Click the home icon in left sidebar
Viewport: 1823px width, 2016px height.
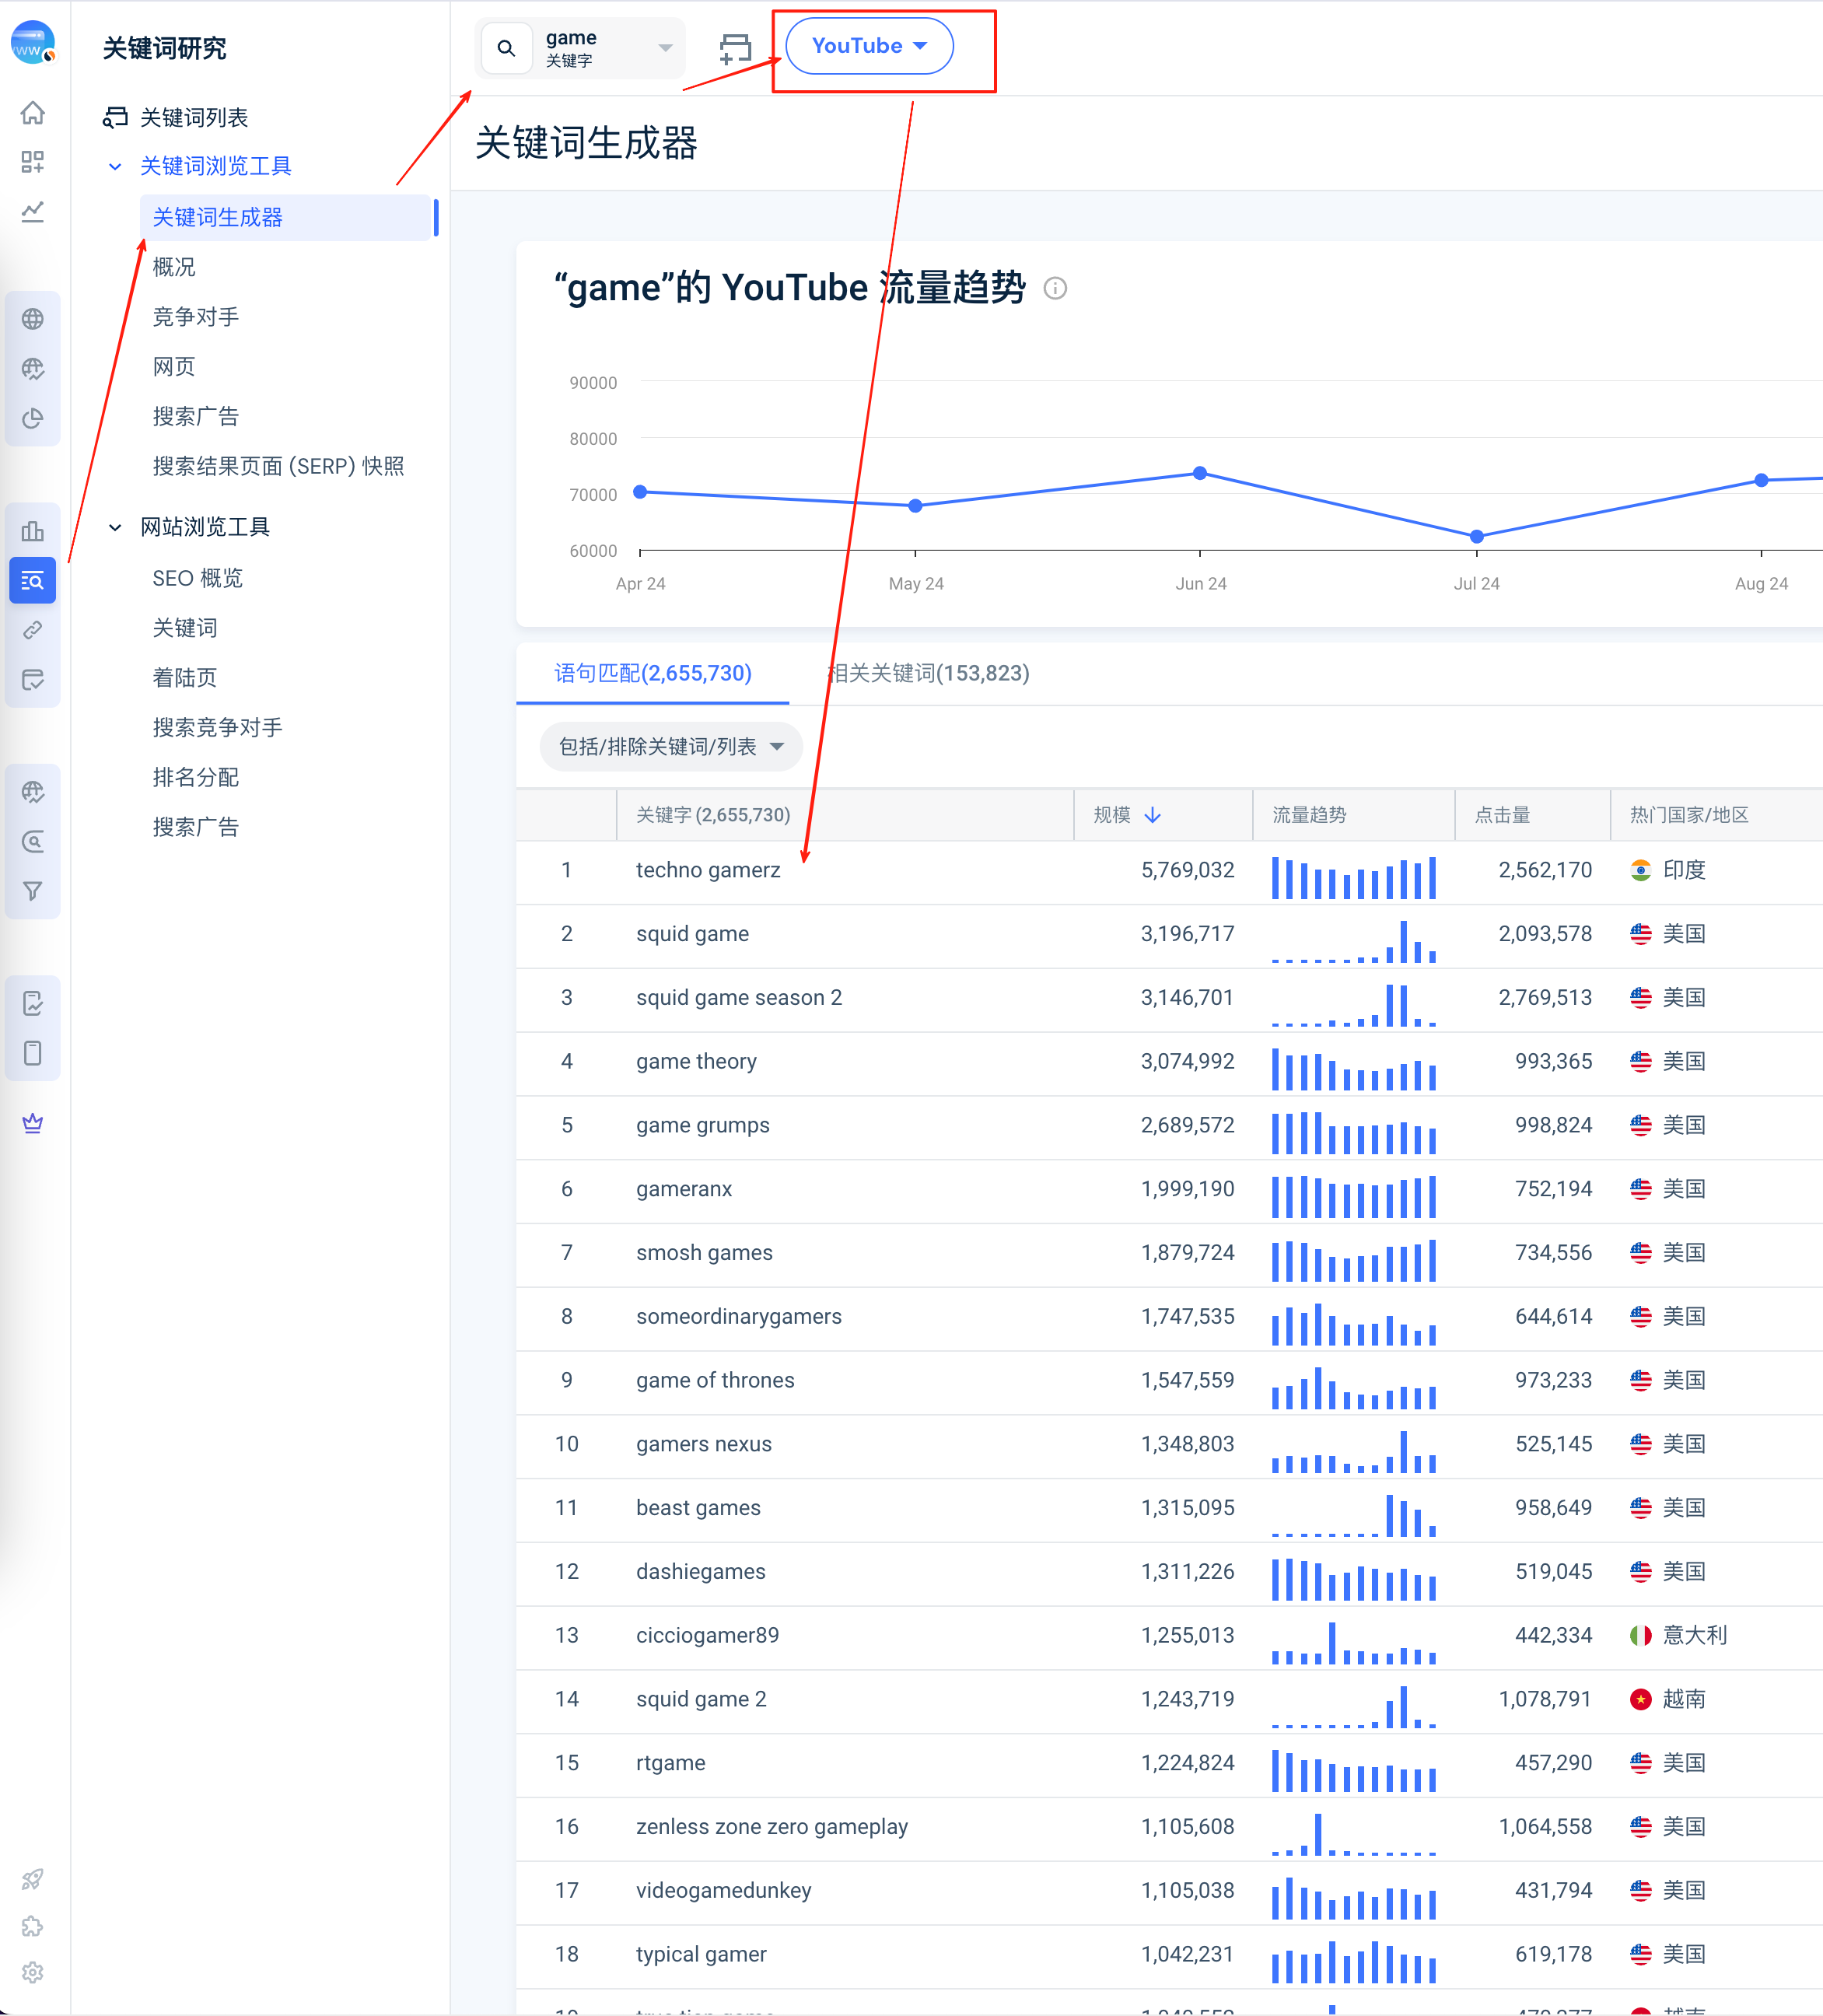pyautogui.click(x=33, y=113)
